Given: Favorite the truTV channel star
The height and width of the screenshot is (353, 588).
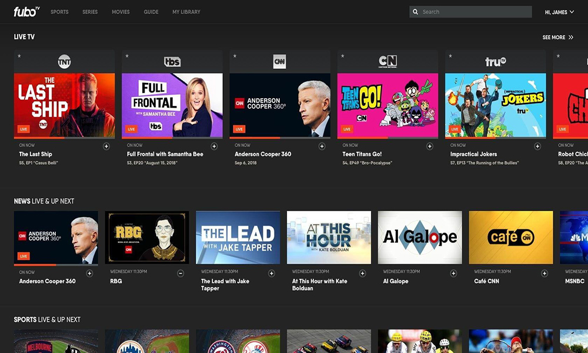Looking at the screenshot, I should tap(450, 56).
